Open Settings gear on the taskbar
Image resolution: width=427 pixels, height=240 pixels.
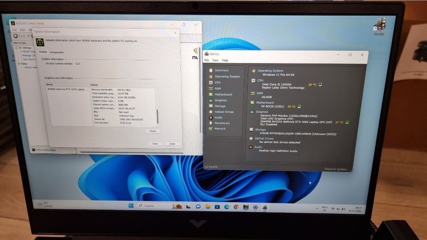pyautogui.click(x=255, y=207)
